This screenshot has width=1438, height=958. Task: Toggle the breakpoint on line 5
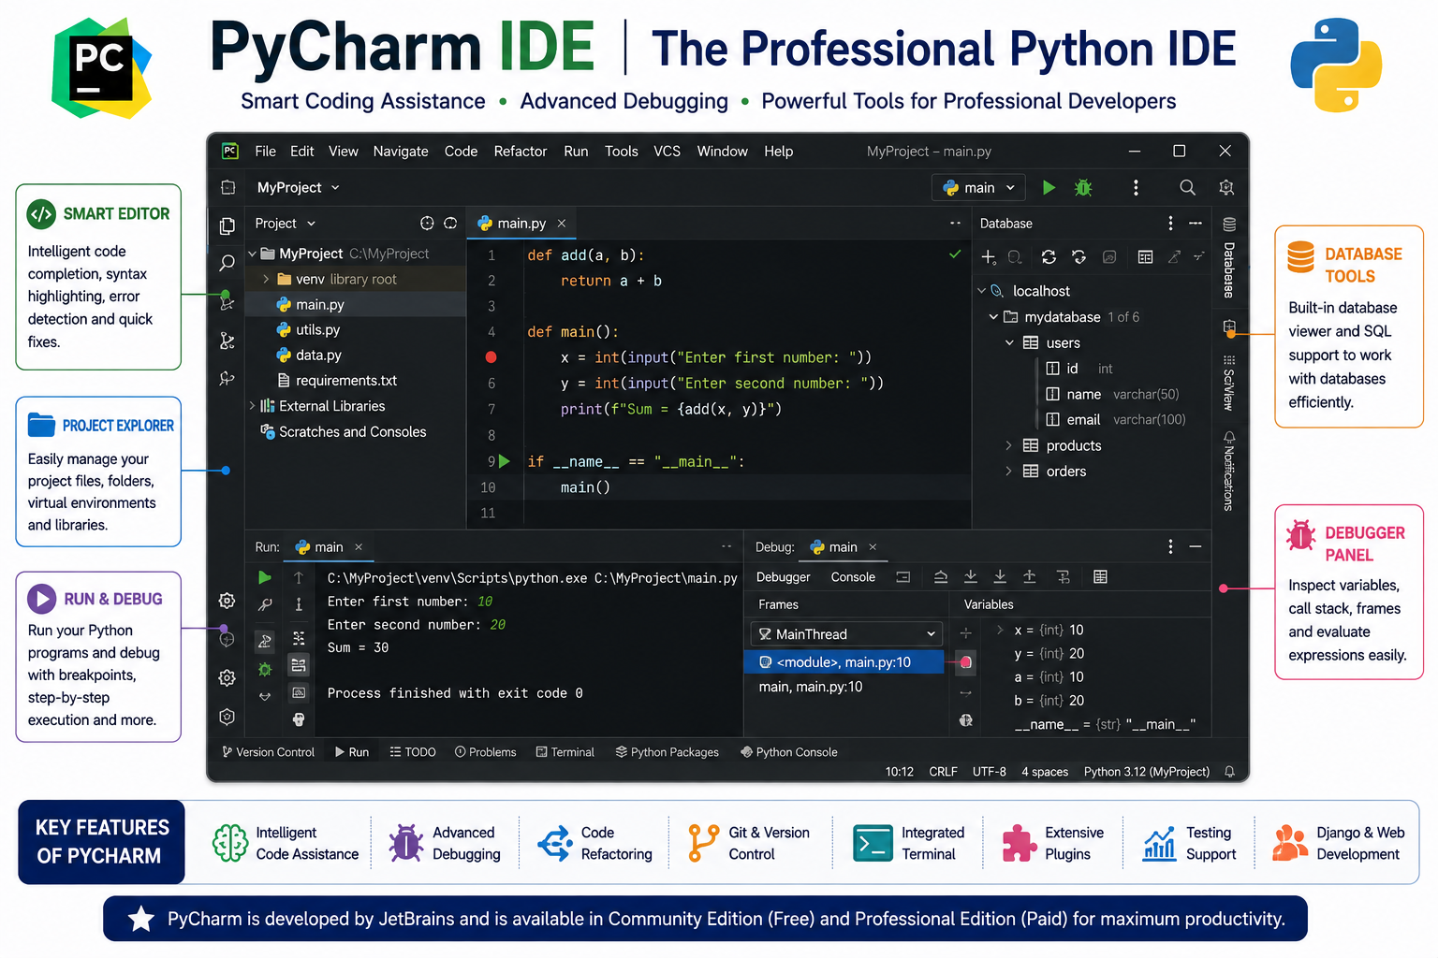click(x=491, y=357)
